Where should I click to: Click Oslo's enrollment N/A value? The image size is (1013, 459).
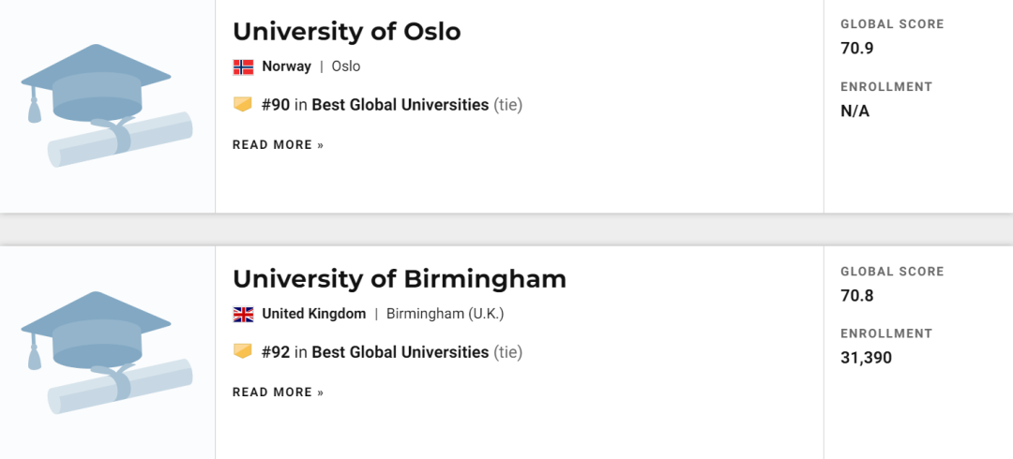coord(854,111)
